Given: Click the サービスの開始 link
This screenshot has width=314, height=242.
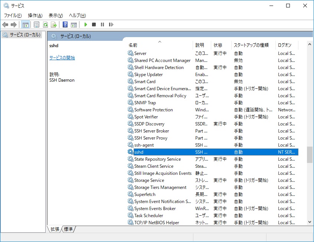Looking at the screenshot, I should pos(62,58).
